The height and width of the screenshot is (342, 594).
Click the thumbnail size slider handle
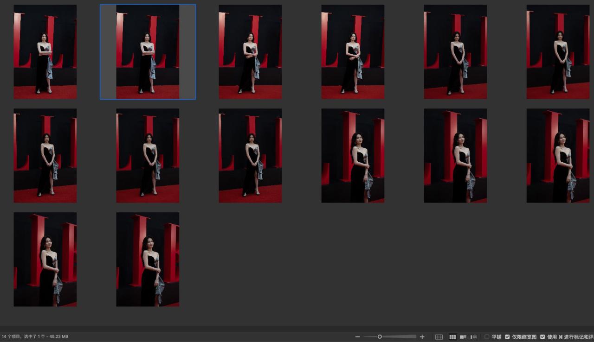click(x=380, y=337)
